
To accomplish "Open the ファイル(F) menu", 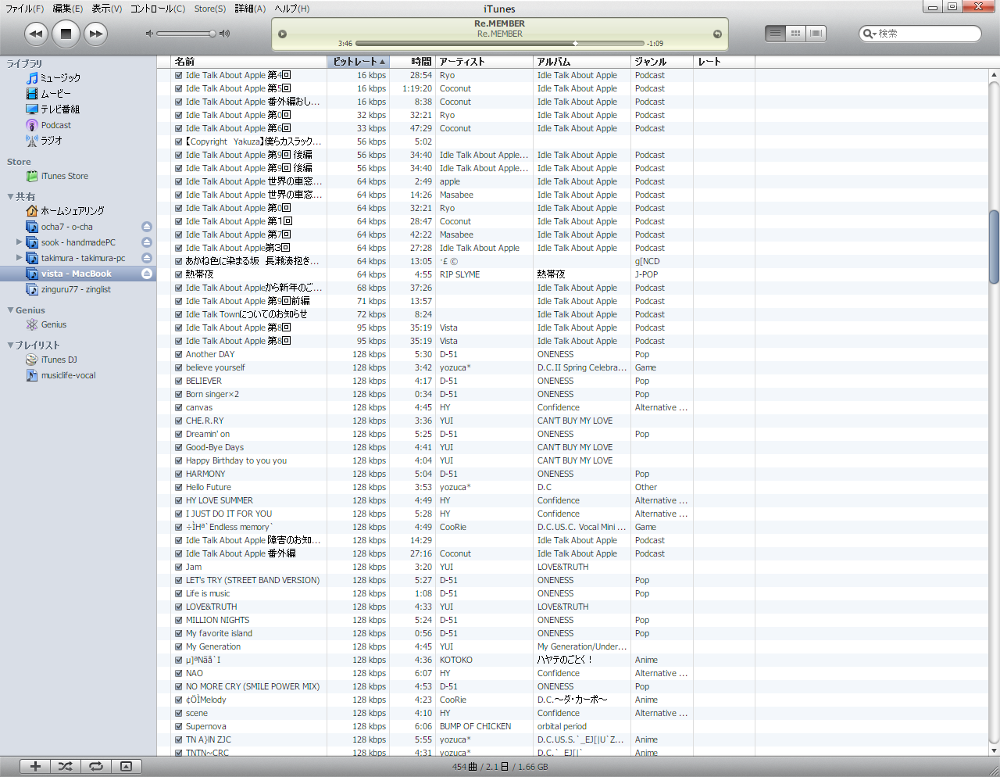I will (x=25, y=9).
